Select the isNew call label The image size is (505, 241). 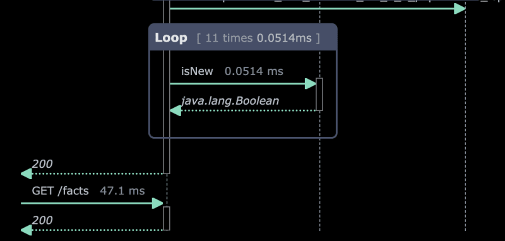tap(197, 71)
